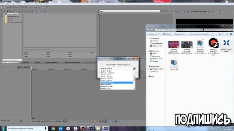Create new project with the New icon
Viewport: 234px width, 131px height.
click(1, 7)
